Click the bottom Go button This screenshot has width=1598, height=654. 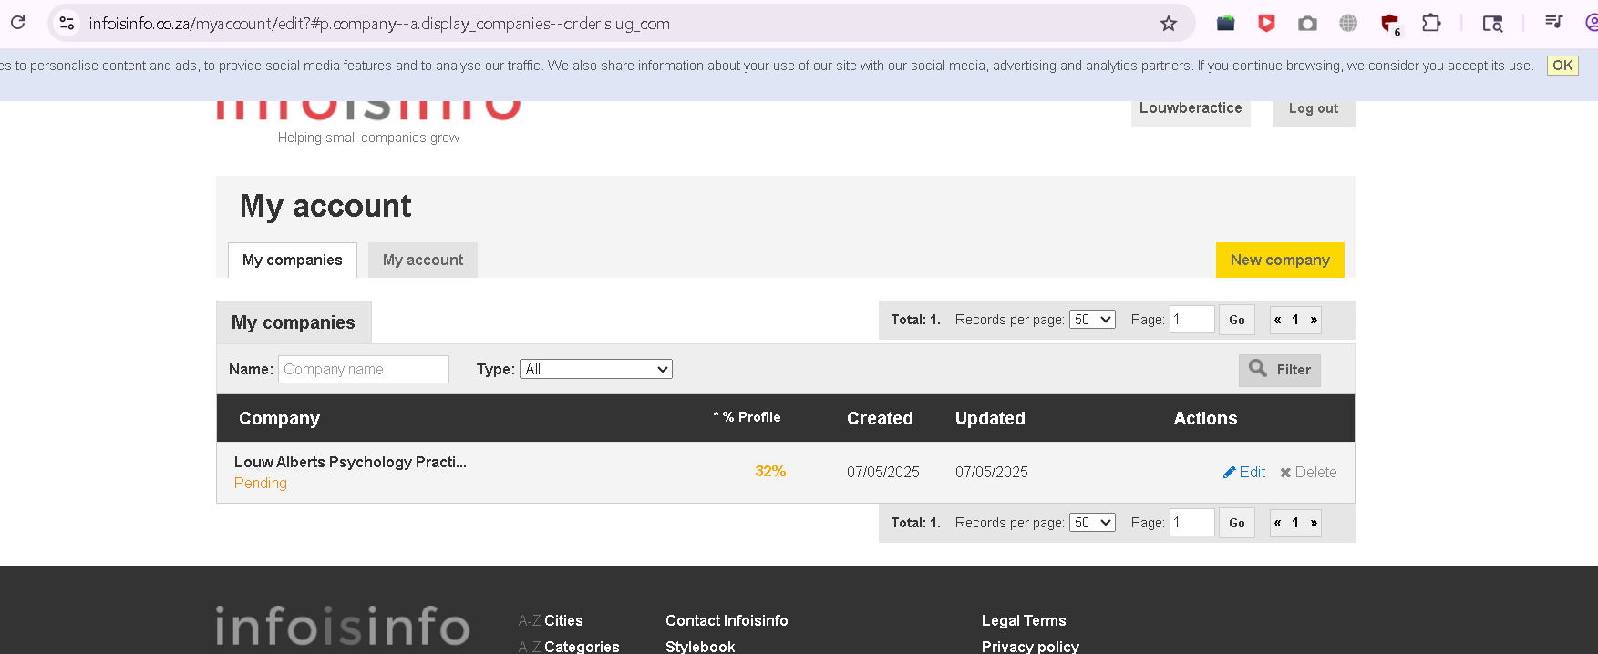(1237, 523)
